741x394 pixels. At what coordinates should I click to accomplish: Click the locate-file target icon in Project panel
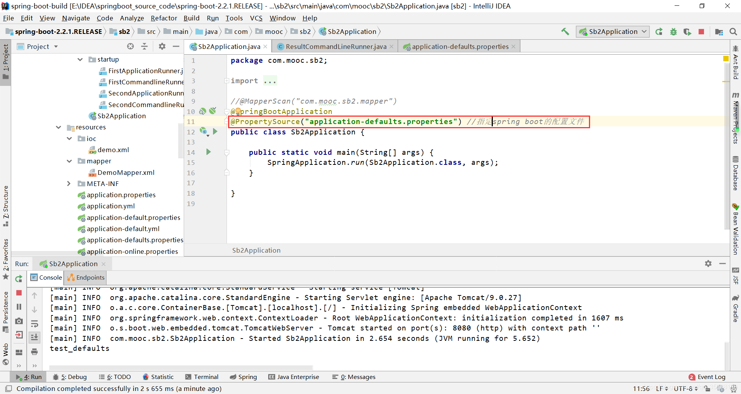point(130,46)
